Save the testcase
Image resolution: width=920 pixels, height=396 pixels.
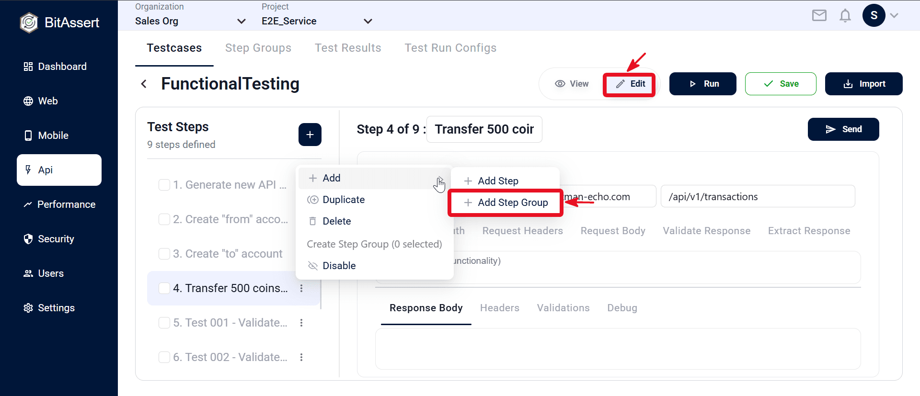(x=781, y=84)
